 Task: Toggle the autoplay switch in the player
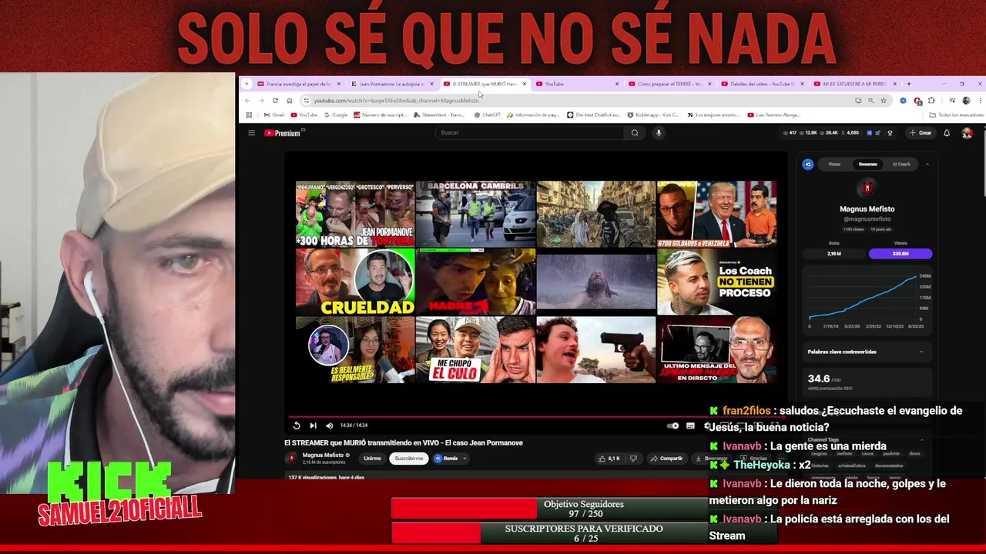(673, 426)
